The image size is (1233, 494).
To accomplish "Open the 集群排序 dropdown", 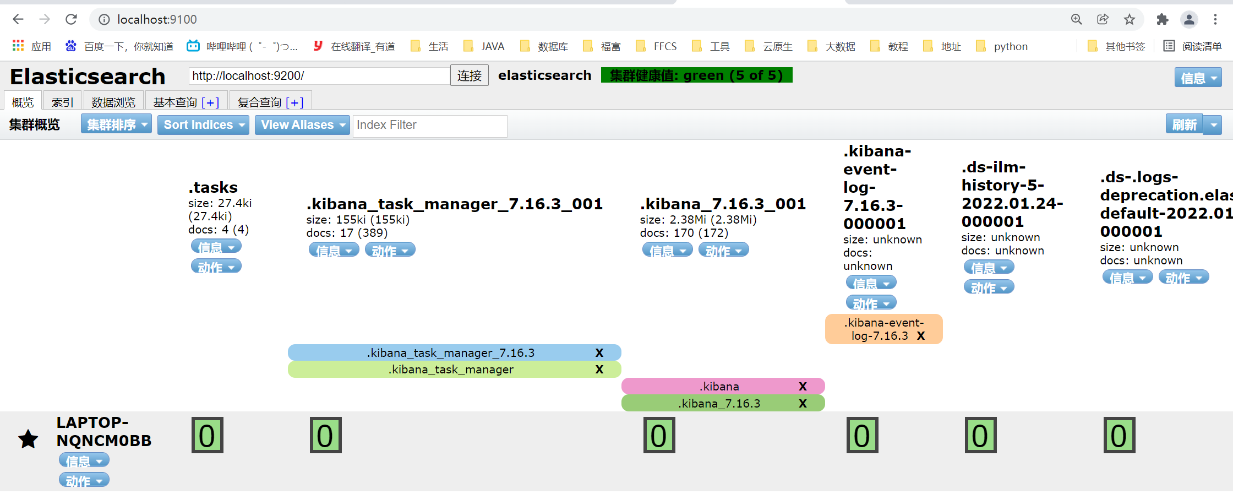I will [x=117, y=124].
